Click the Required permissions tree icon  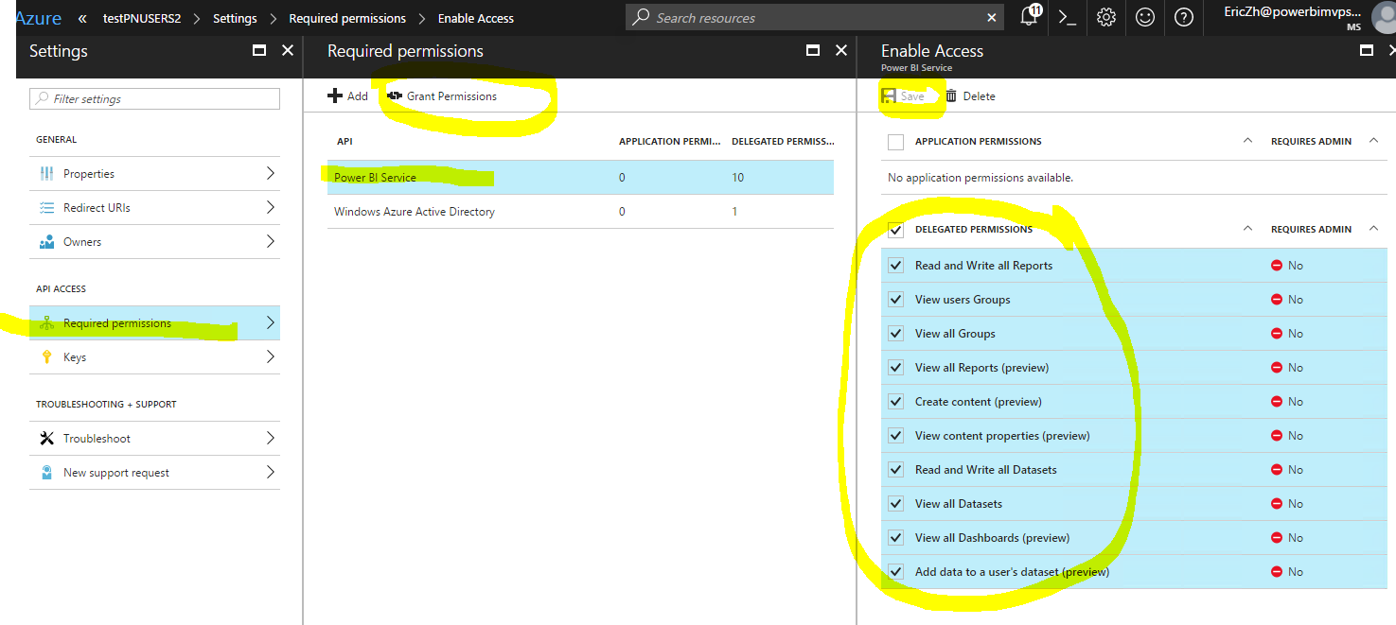click(47, 322)
